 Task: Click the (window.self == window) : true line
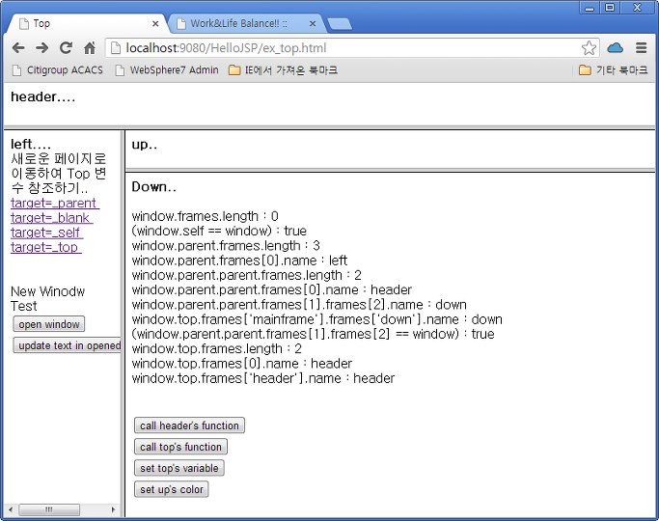pyautogui.click(x=219, y=232)
